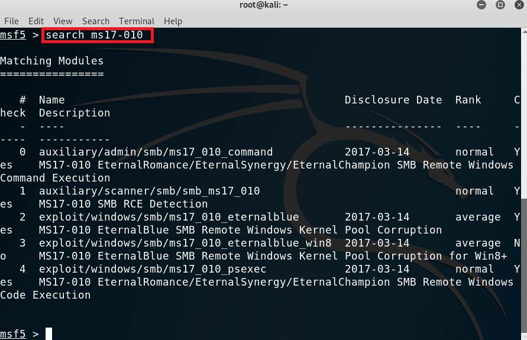Open the View menu
Viewport: 527px width, 340px height.
(x=63, y=21)
